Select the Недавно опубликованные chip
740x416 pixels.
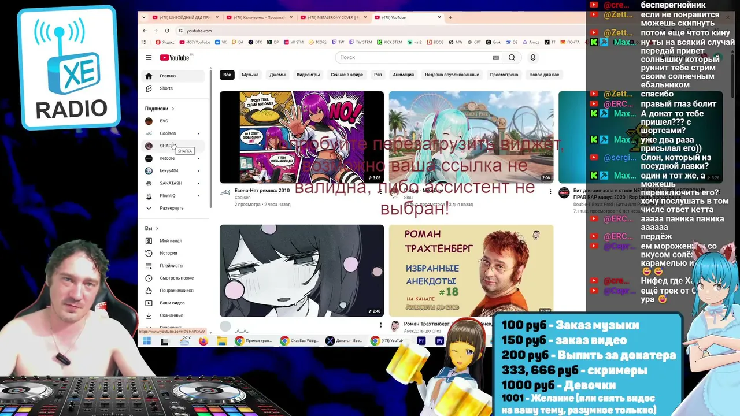coord(452,75)
